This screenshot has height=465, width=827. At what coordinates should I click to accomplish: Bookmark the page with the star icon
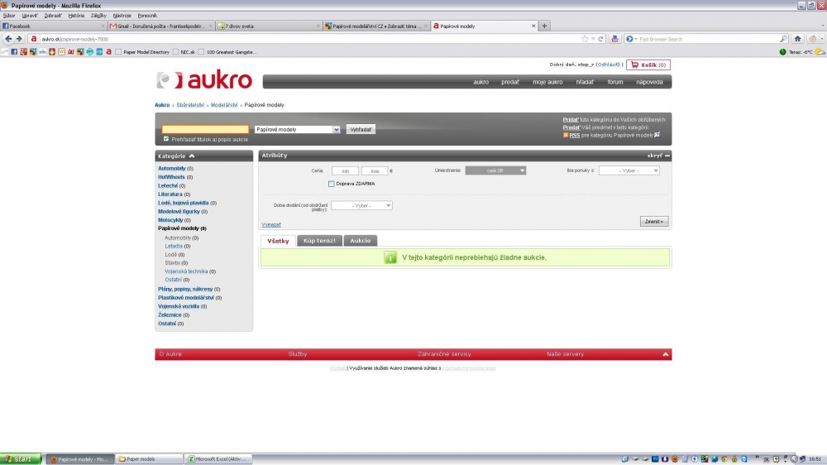(585, 39)
